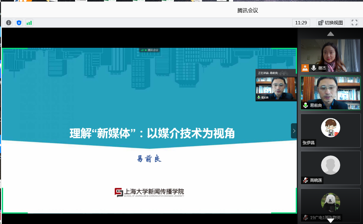363x224 pixels.
Task: Click the 切换视图 switch view button
Action: tap(330, 23)
